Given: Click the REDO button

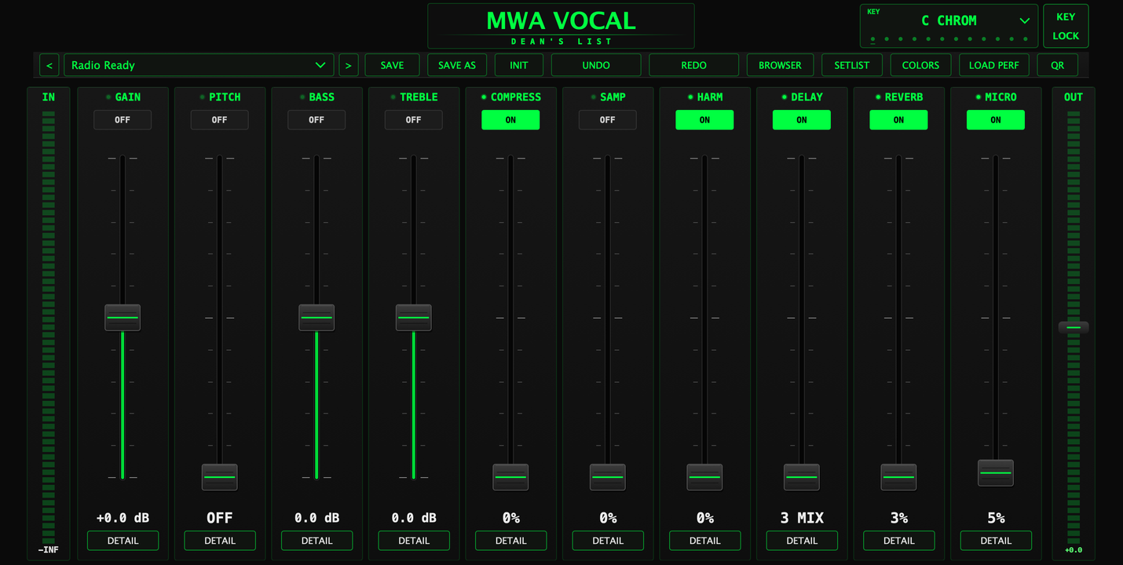Looking at the screenshot, I should pos(693,65).
